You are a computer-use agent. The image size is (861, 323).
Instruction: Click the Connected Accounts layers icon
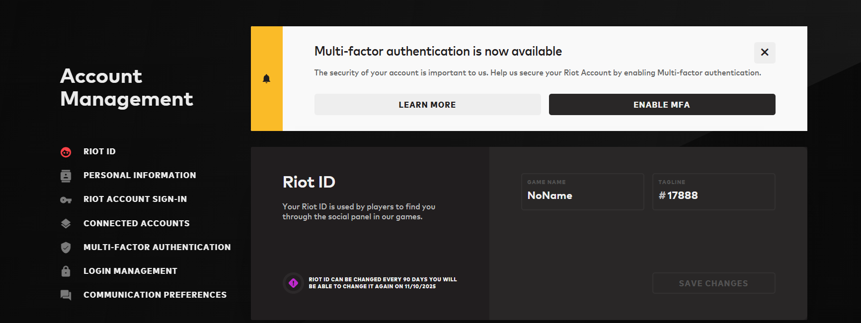click(x=66, y=224)
